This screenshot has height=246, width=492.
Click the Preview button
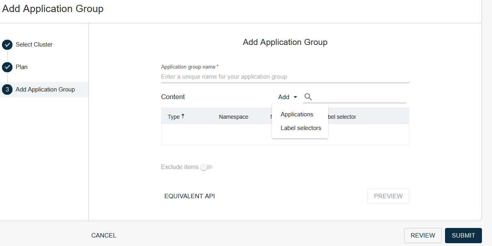pos(388,196)
